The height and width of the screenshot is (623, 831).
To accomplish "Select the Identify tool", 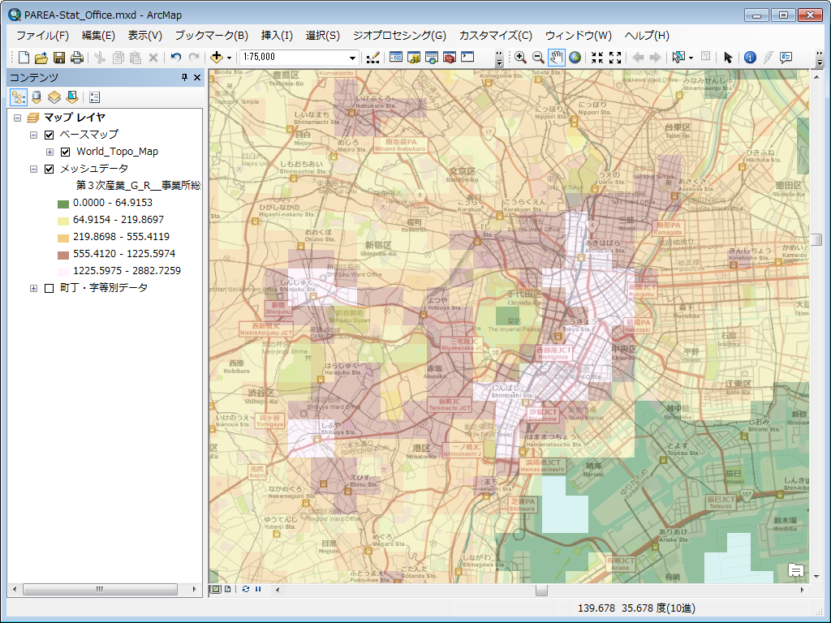I will click(x=750, y=58).
